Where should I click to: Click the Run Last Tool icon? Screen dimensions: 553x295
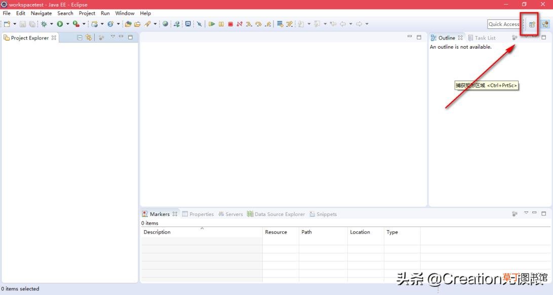(x=76, y=24)
